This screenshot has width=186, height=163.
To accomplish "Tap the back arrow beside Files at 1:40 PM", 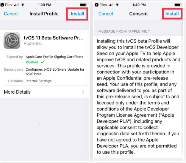I will coord(97,5).
